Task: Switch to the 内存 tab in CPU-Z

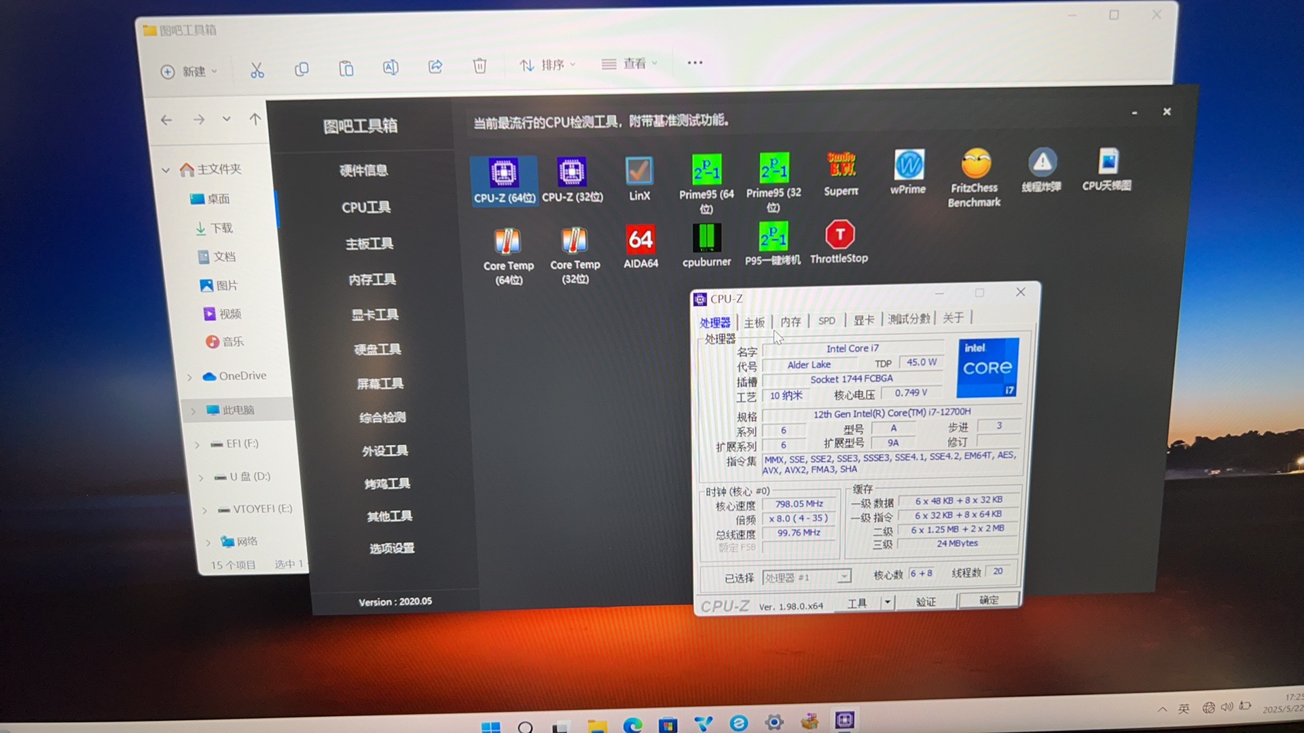Action: (x=791, y=322)
